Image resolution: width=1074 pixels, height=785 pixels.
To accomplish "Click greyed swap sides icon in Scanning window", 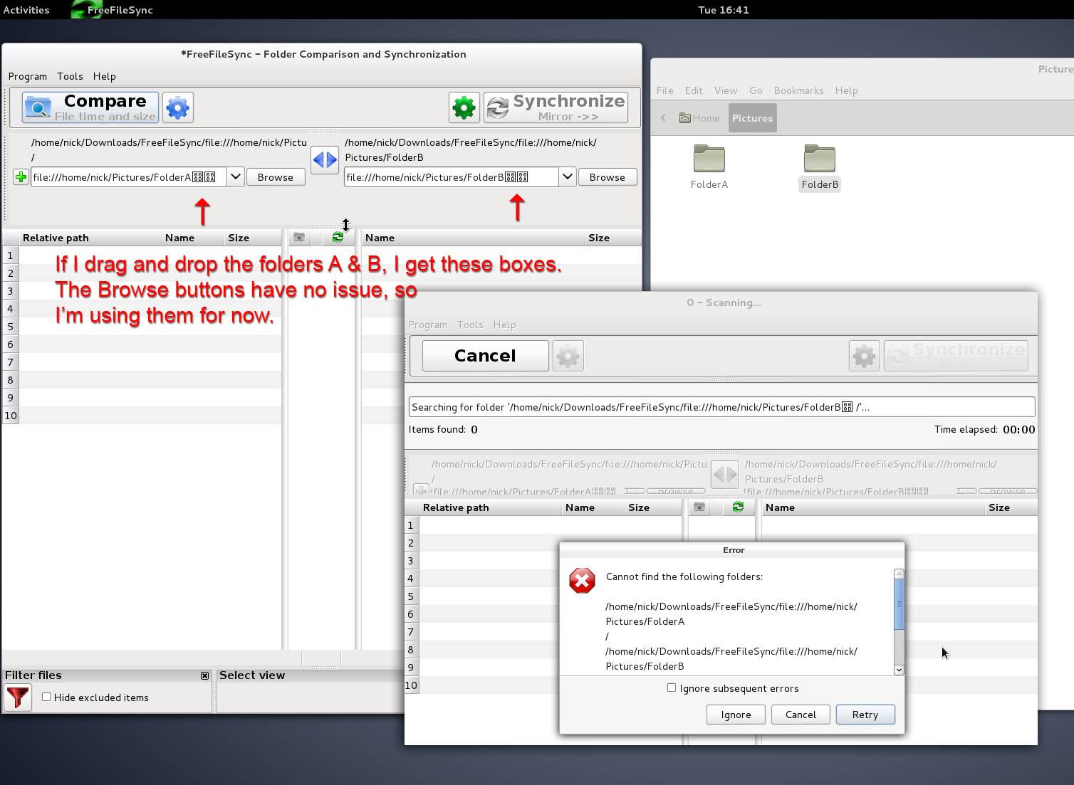I will pyautogui.click(x=724, y=474).
